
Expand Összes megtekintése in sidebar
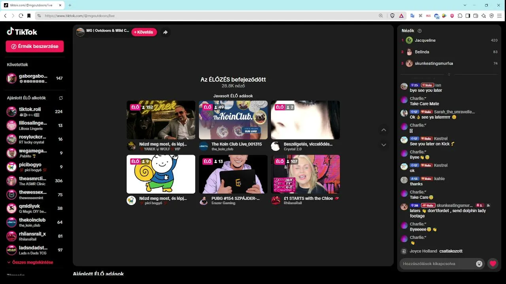tap(30, 262)
